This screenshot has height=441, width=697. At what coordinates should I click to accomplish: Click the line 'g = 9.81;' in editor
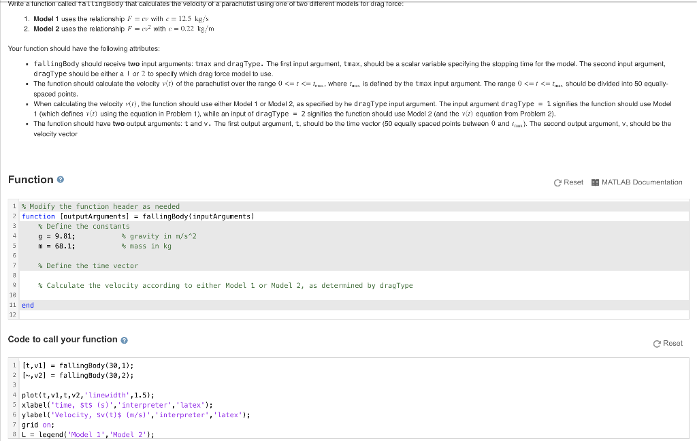click(x=56, y=236)
